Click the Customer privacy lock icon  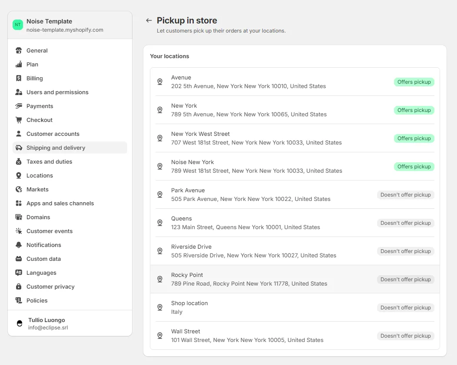19,287
